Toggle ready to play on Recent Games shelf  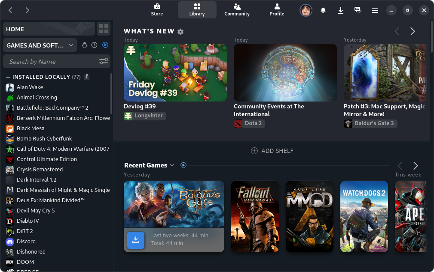click(183, 165)
